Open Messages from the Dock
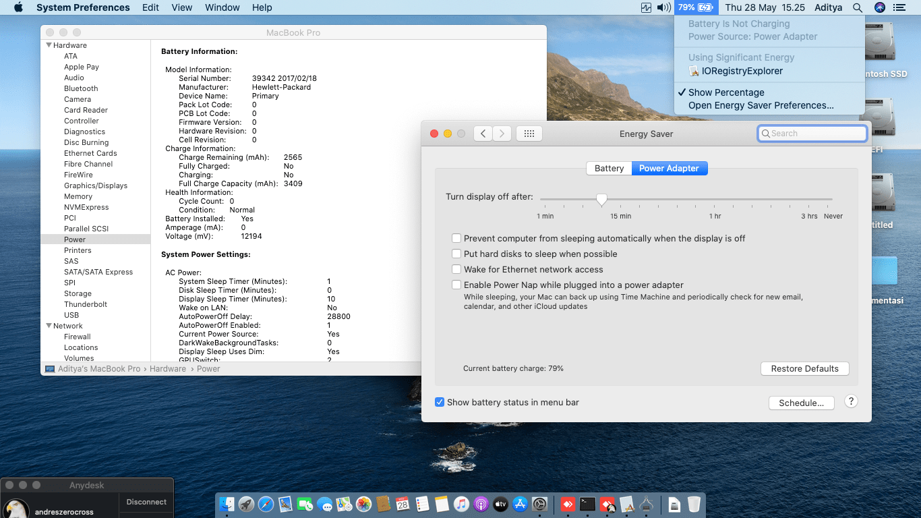This screenshot has height=518, width=921. click(x=325, y=504)
